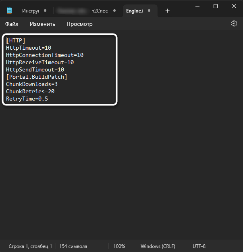Add a new tab with plus button
Viewport: 243px width, 252px height.
[168, 10]
